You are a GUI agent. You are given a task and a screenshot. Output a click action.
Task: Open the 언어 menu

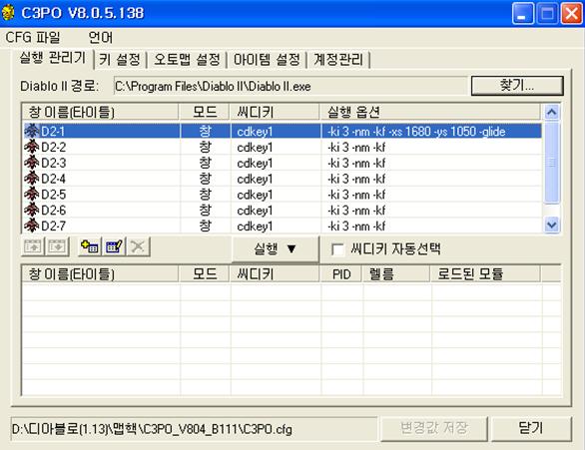101,37
